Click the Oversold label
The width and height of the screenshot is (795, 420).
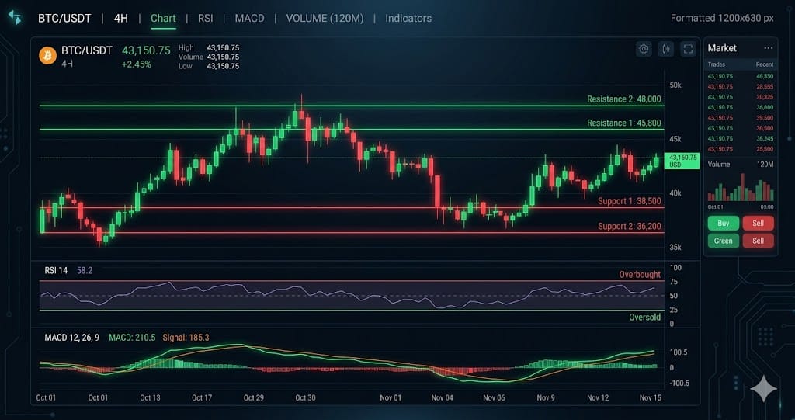point(644,317)
